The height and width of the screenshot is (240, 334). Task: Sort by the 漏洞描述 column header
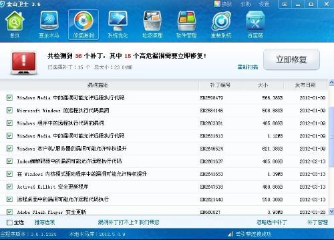pyautogui.click(x=98, y=85)
